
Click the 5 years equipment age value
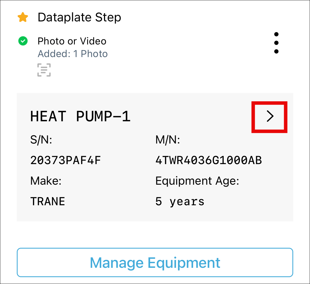click(180, 201)
